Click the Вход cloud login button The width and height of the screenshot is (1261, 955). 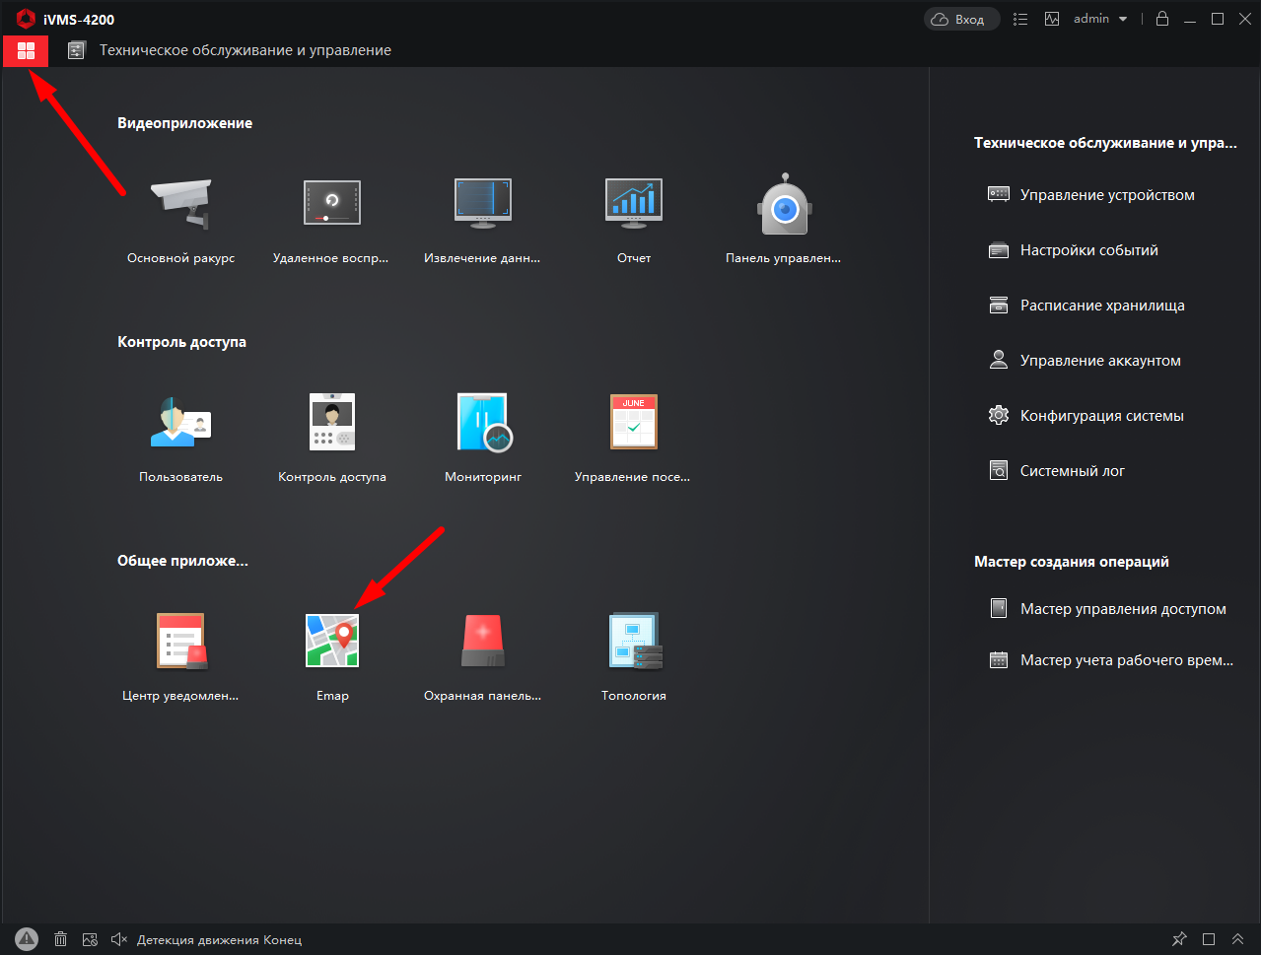[961, 19]
